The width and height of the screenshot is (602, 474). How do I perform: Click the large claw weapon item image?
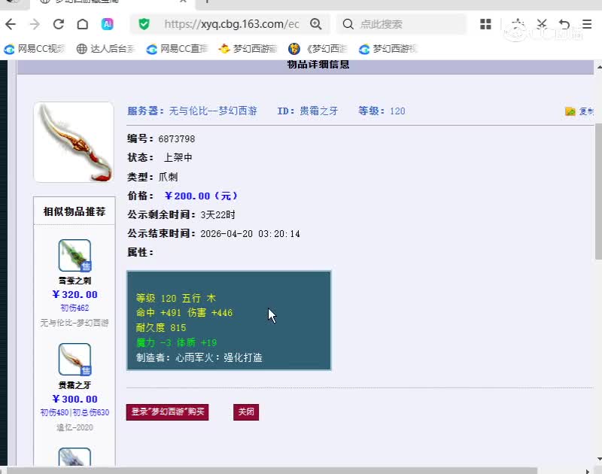coord(74,142)
